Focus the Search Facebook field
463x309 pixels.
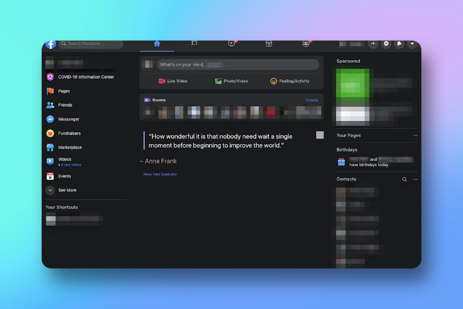[91, 44]
